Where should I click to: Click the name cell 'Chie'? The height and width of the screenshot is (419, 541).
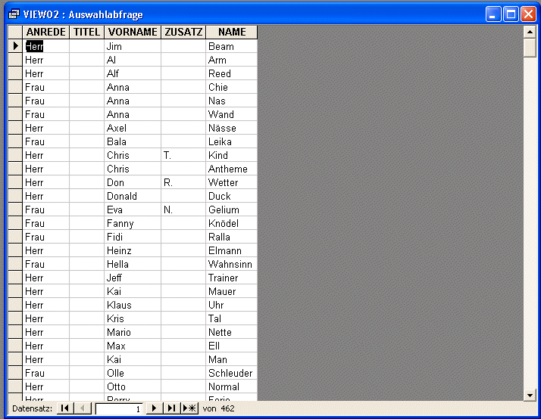point(232,87)
